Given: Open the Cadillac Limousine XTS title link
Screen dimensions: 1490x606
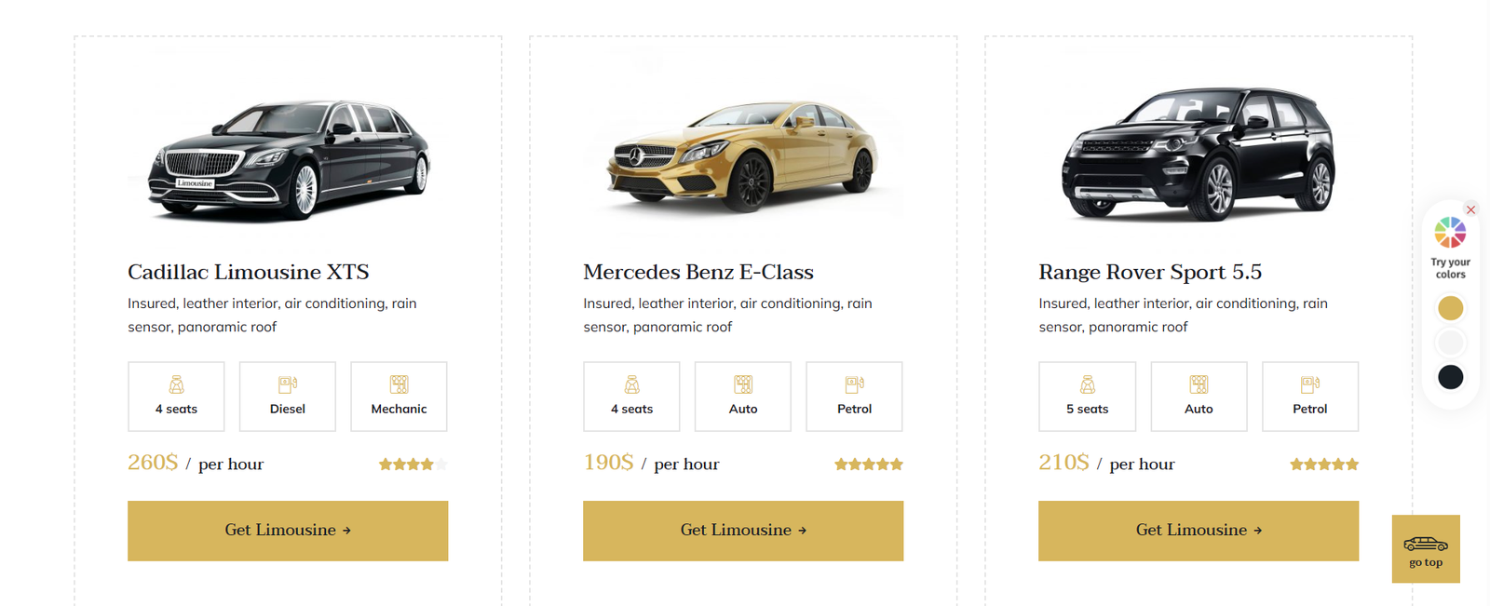Looking at the screenshot, I should coord(249,272).
